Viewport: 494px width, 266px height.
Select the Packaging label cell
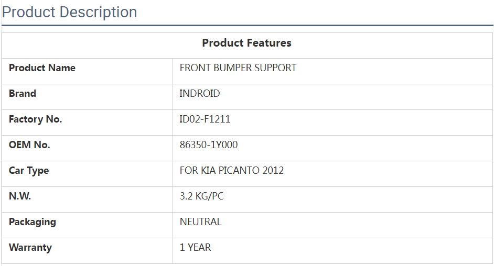tap(33, 222)
